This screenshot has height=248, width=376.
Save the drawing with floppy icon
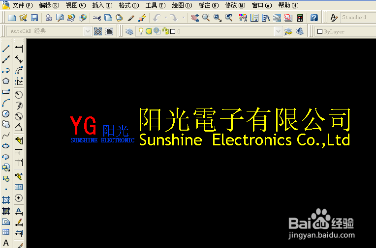34,18
